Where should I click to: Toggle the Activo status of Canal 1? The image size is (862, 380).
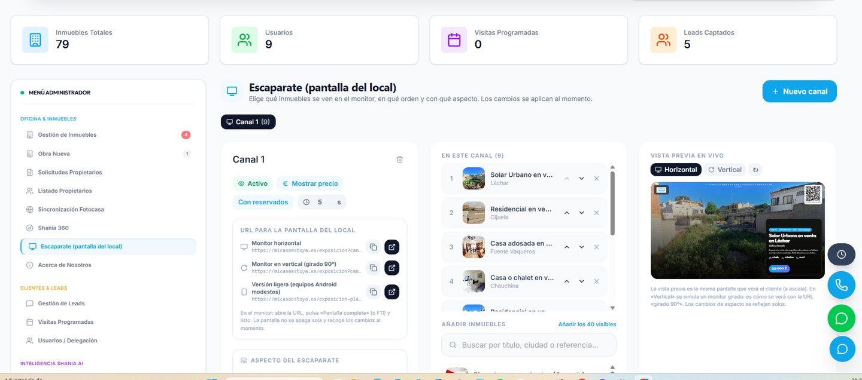253,183
